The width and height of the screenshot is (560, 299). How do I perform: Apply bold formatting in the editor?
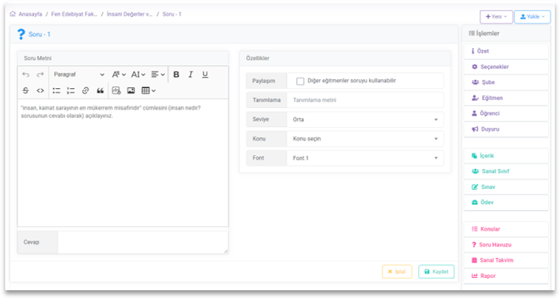pos(176,74)
